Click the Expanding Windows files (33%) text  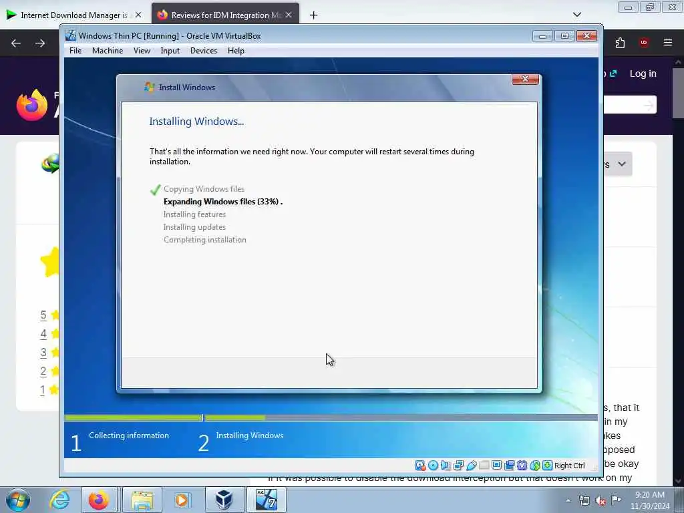point(223,202)
